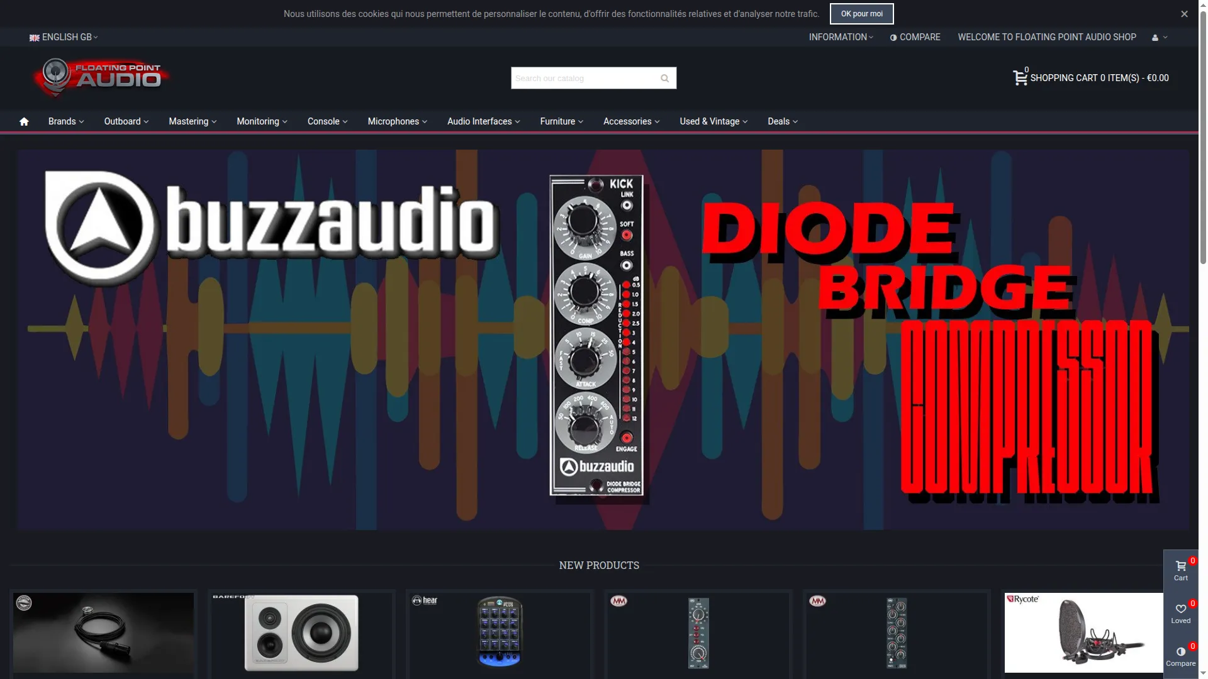
Task: Expand the Used & Vintage menu
Action: [713, 122]
